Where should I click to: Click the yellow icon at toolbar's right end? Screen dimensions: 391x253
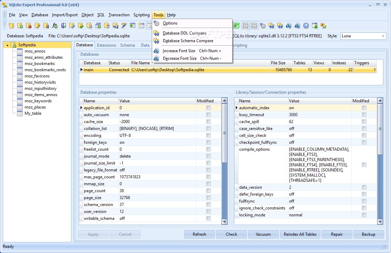323,26
